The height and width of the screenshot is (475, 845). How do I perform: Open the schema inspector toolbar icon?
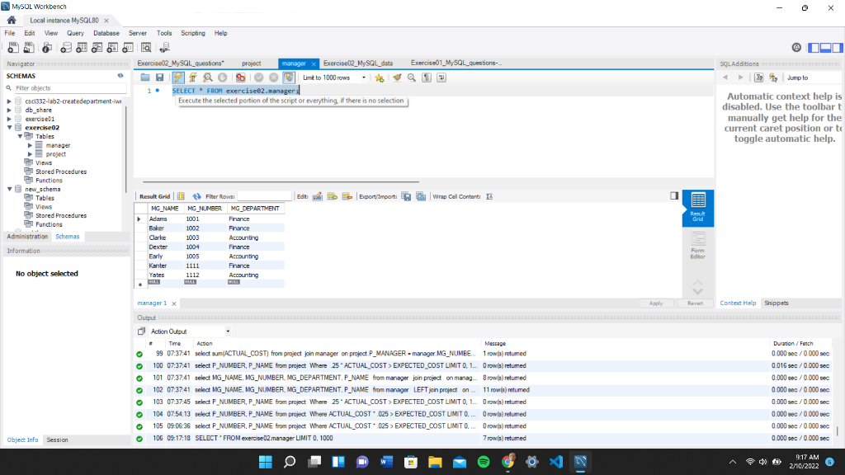pos(47,48)
